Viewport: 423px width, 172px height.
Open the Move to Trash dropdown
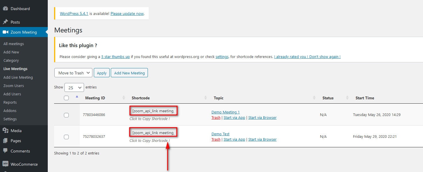point(73,73)
